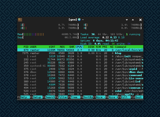This screenshot has width=160, height=117.
Task: Click the 469M/3.74G memory value
Action: click(x=70, y=34)
